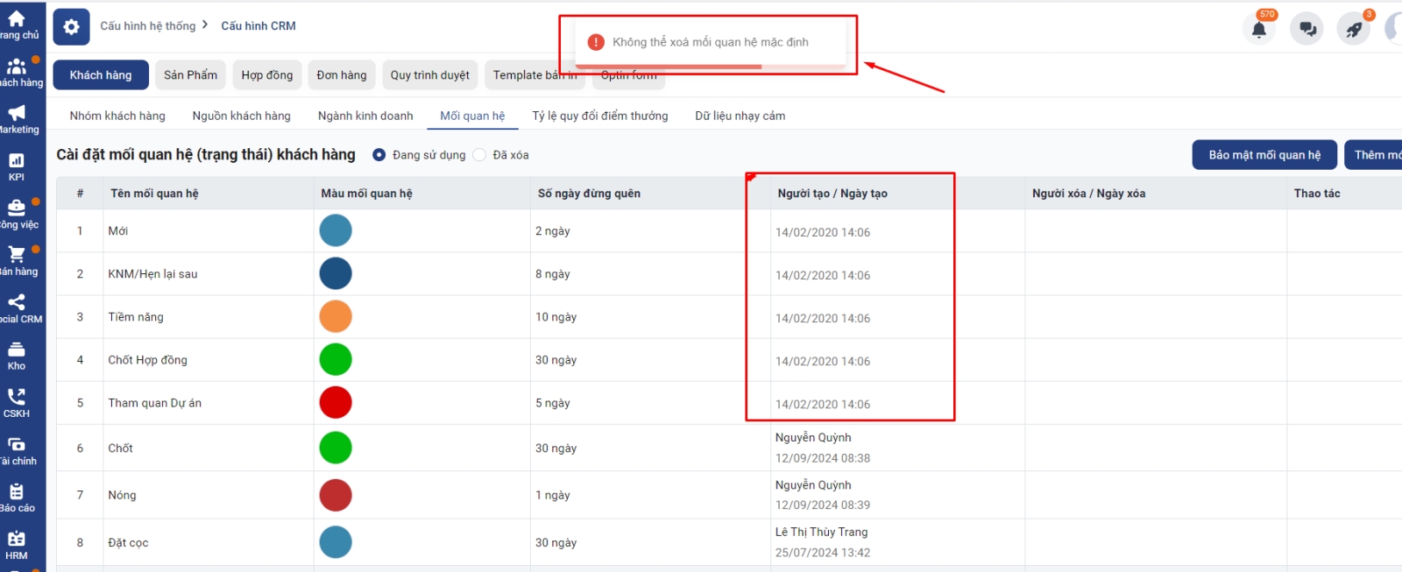Viewport: 1402px width, 572px height.
Task: Click the 'Sản Phẩm' button
Action: tap(190, 75)
